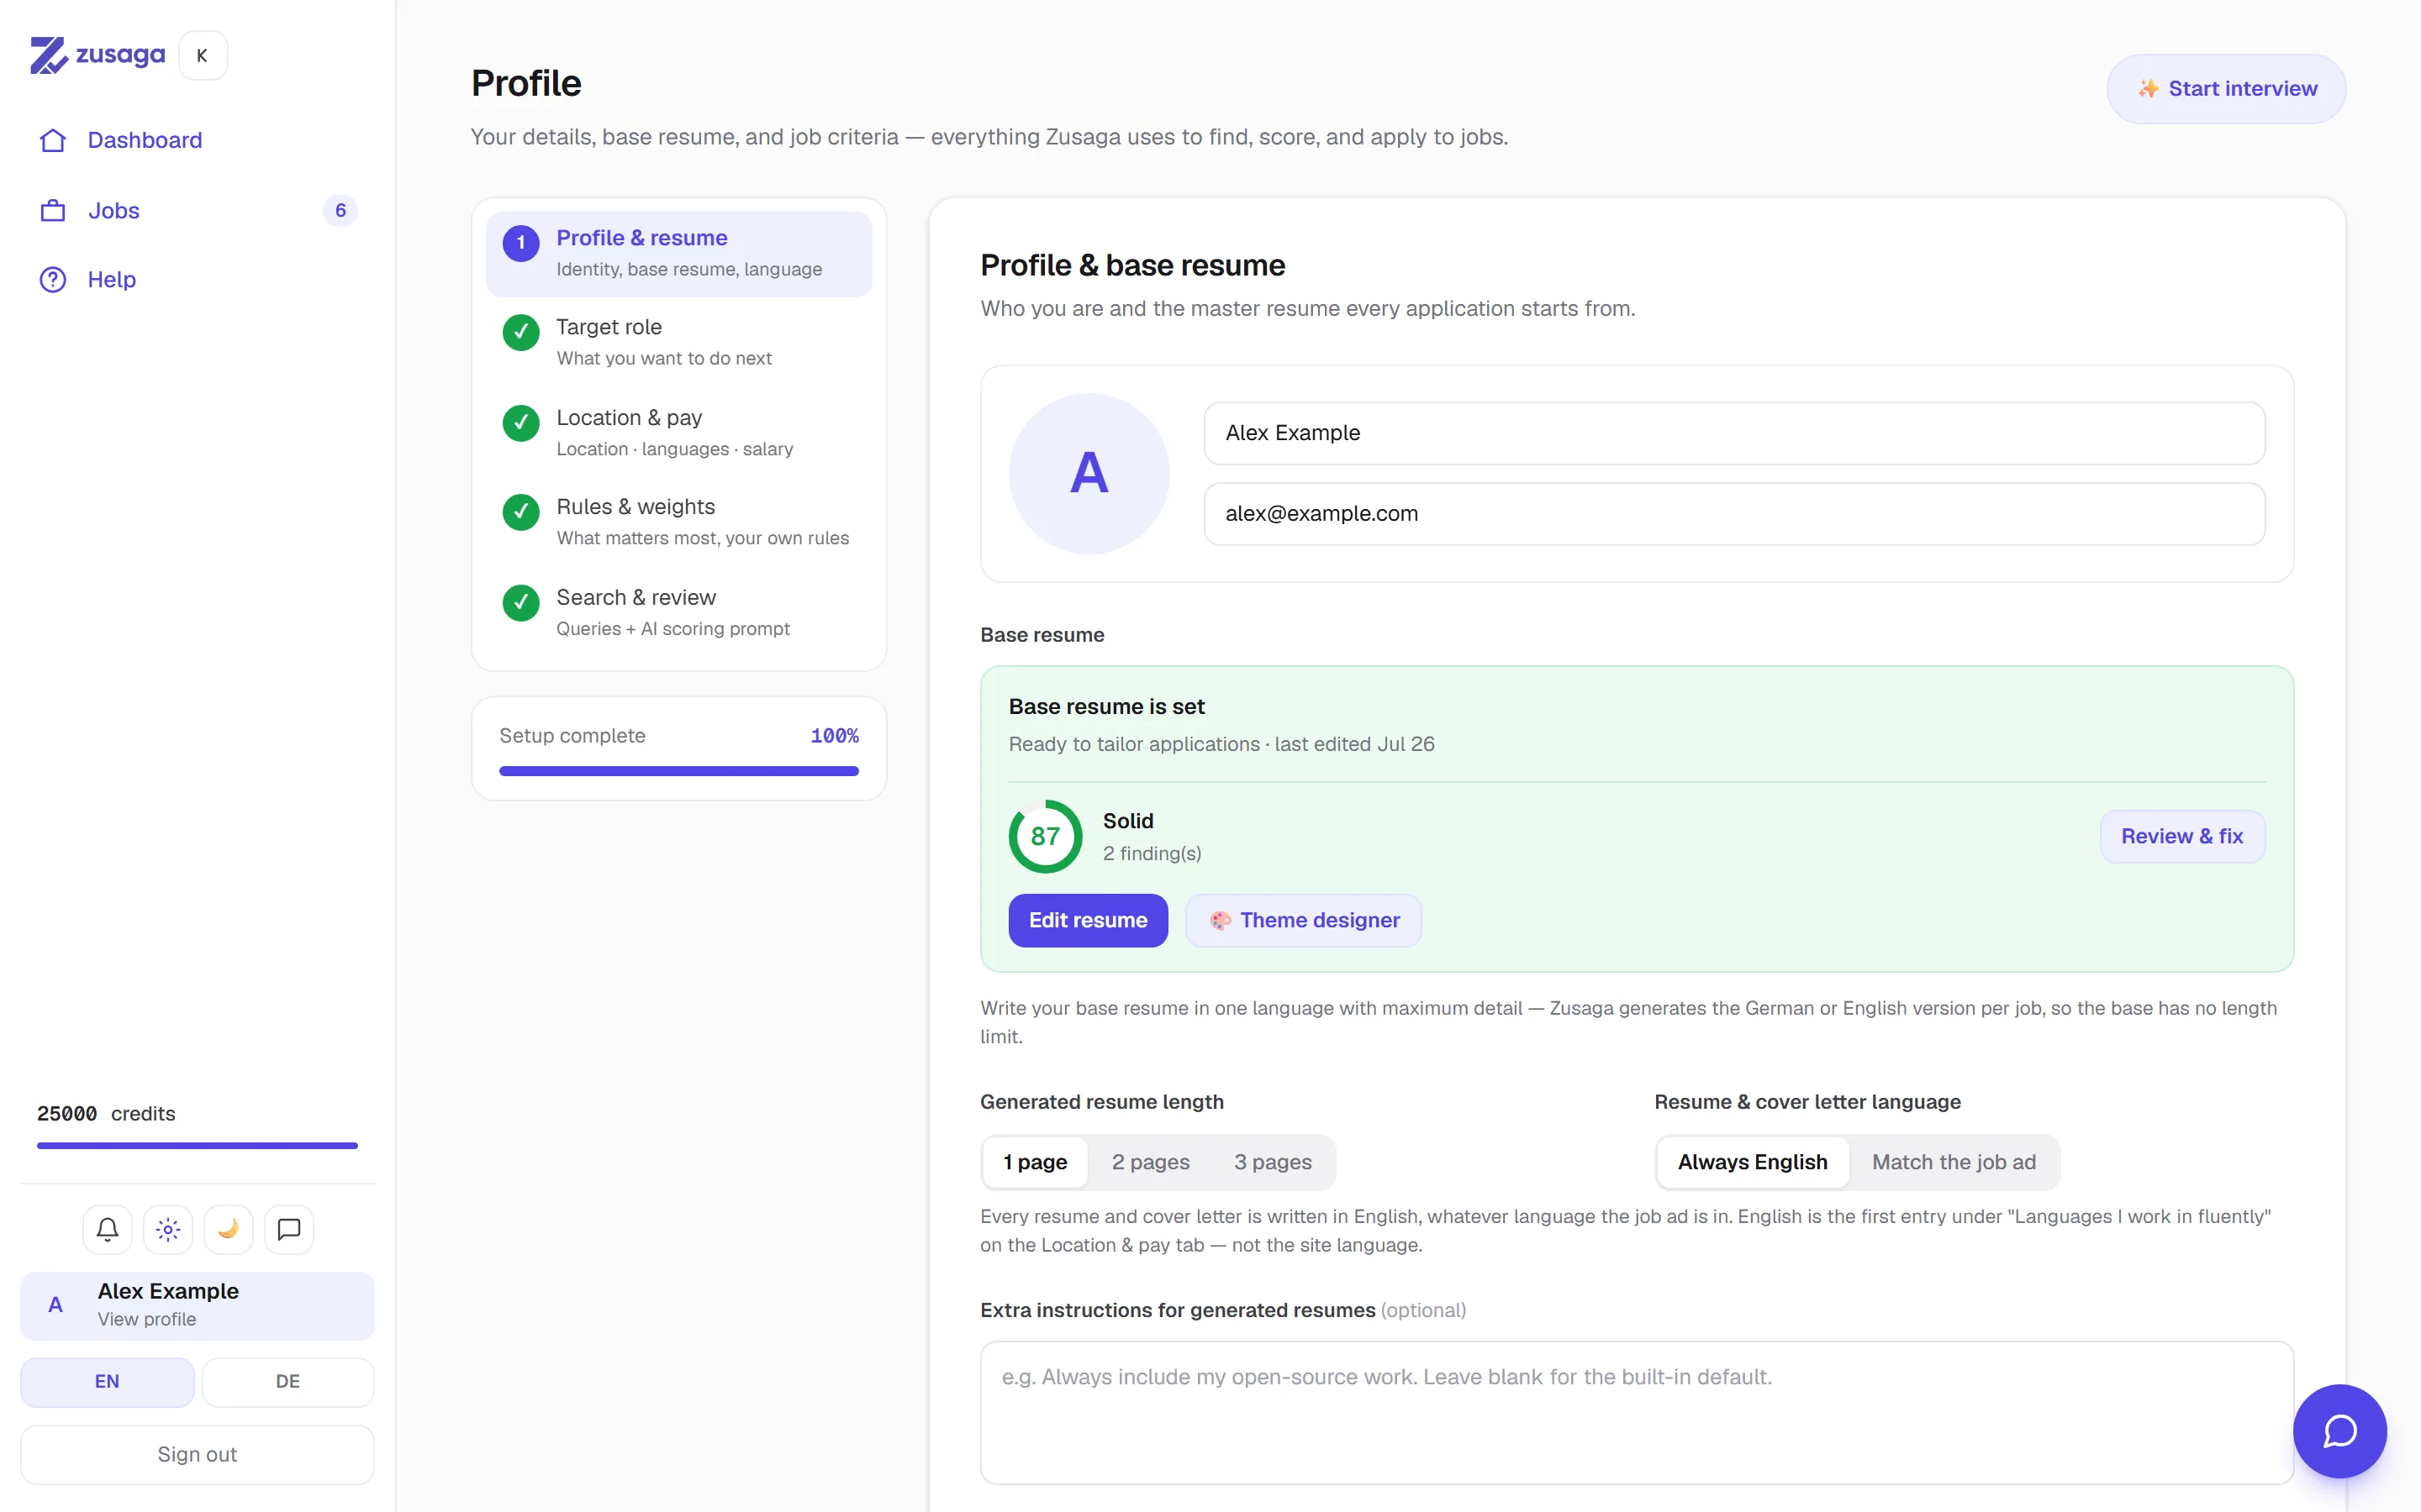Image resolution: width=2421 pixels, height=1512 pixels.
Task: Choose Always English language option
Action: [x=1753, y=1162]
